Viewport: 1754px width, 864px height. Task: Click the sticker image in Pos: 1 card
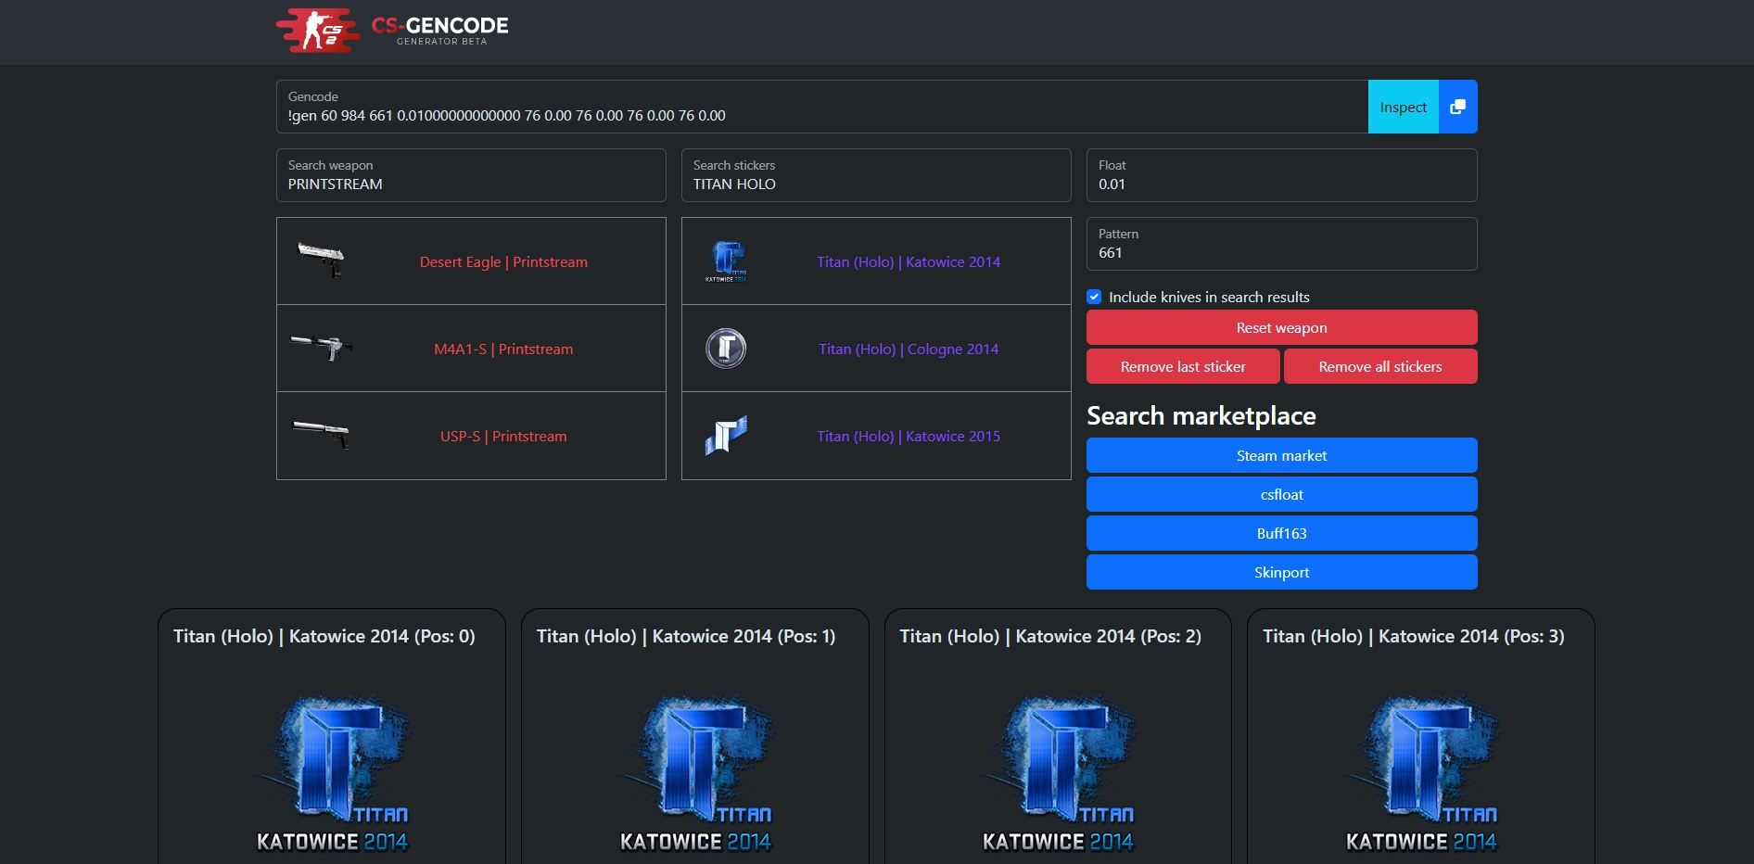[695, 773]
